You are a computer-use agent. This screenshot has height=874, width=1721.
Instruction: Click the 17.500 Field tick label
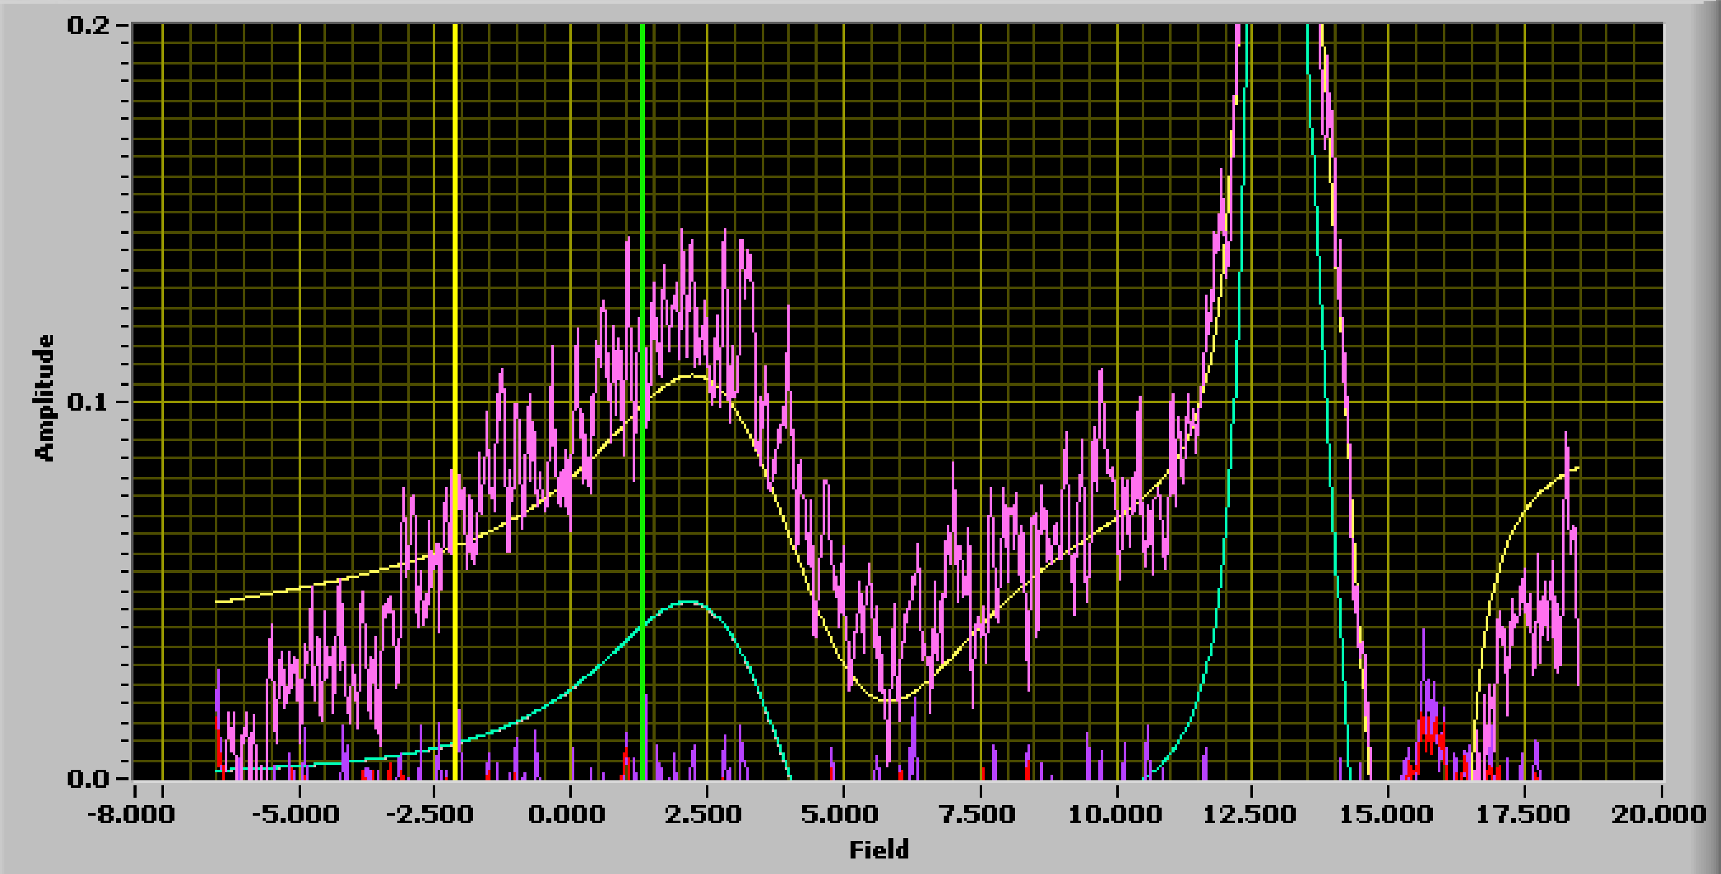click(x=1524, y=814)
